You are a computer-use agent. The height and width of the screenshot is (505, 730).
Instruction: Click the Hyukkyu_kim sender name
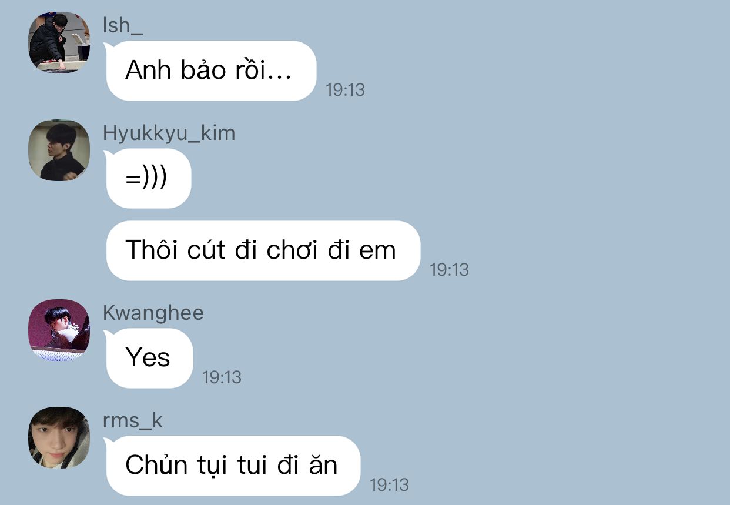(x=169, y=133)
